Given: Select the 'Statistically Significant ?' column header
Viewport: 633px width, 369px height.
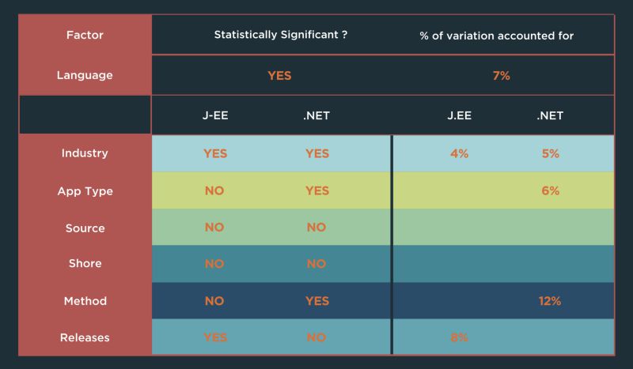Looking at the screenshot, I should point(280,36).
